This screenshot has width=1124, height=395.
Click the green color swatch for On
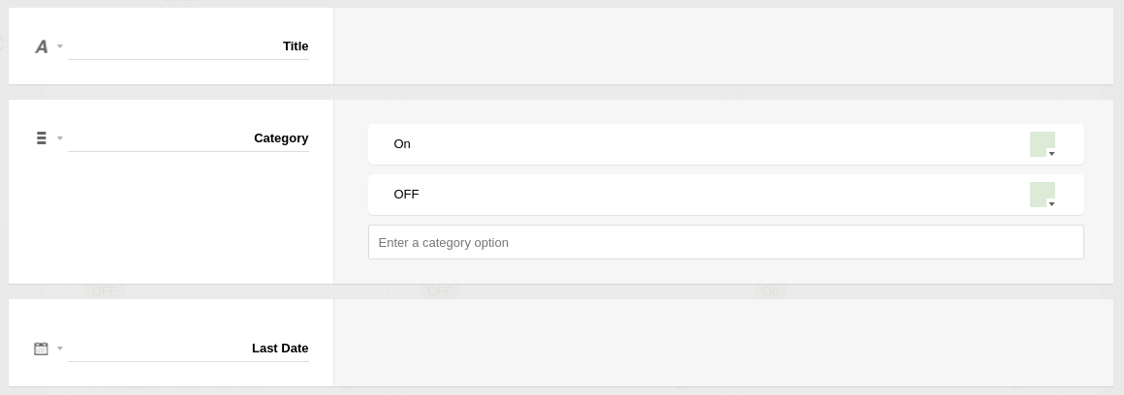[x=1041, y=143]
